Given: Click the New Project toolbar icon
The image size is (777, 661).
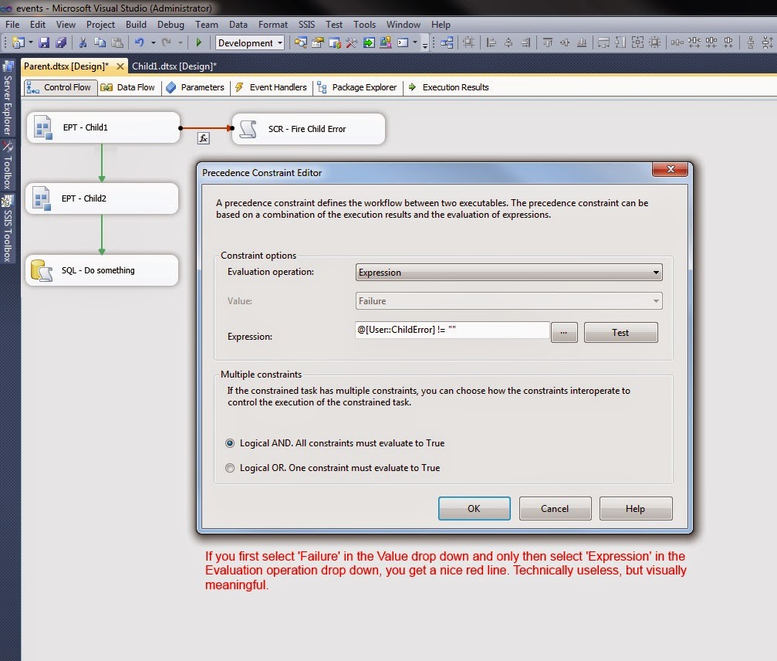Looking at the screenshot, I should (x=18, y=42).
